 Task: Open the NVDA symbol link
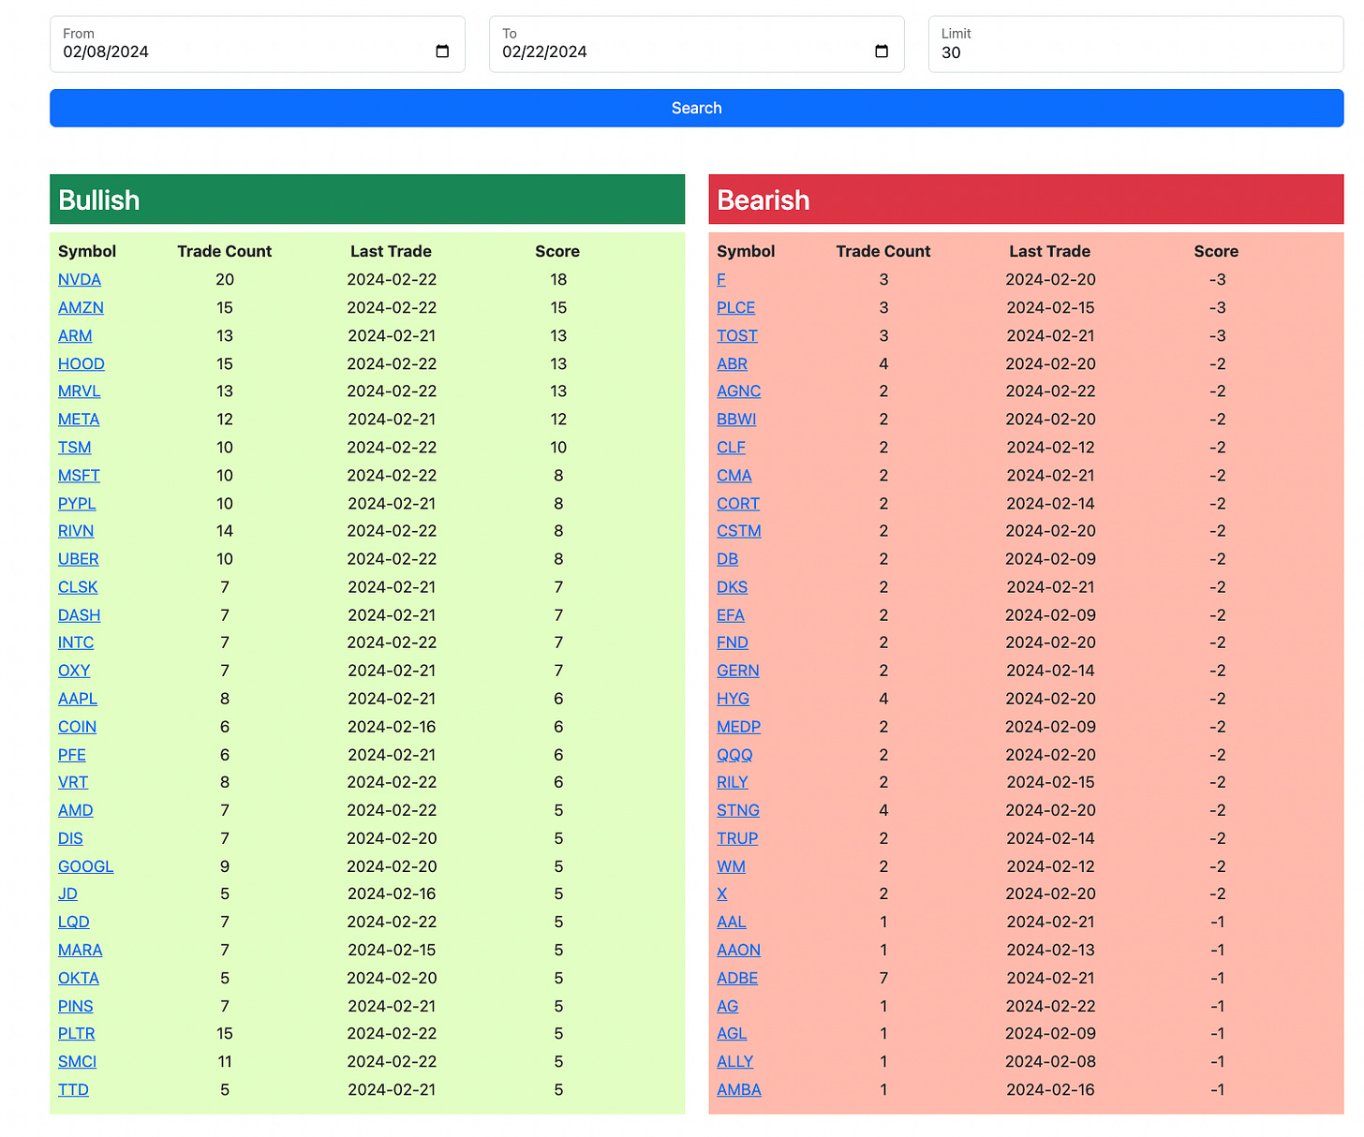[80, 280]
